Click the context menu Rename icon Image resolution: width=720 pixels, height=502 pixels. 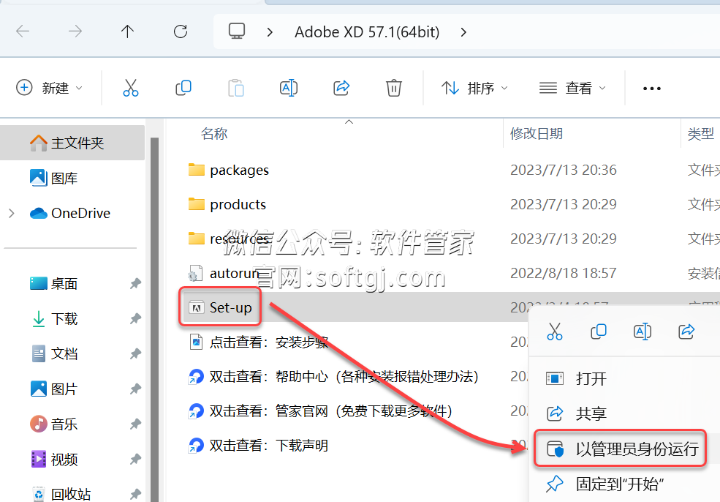pyautogui.click(x=642, y=331)
